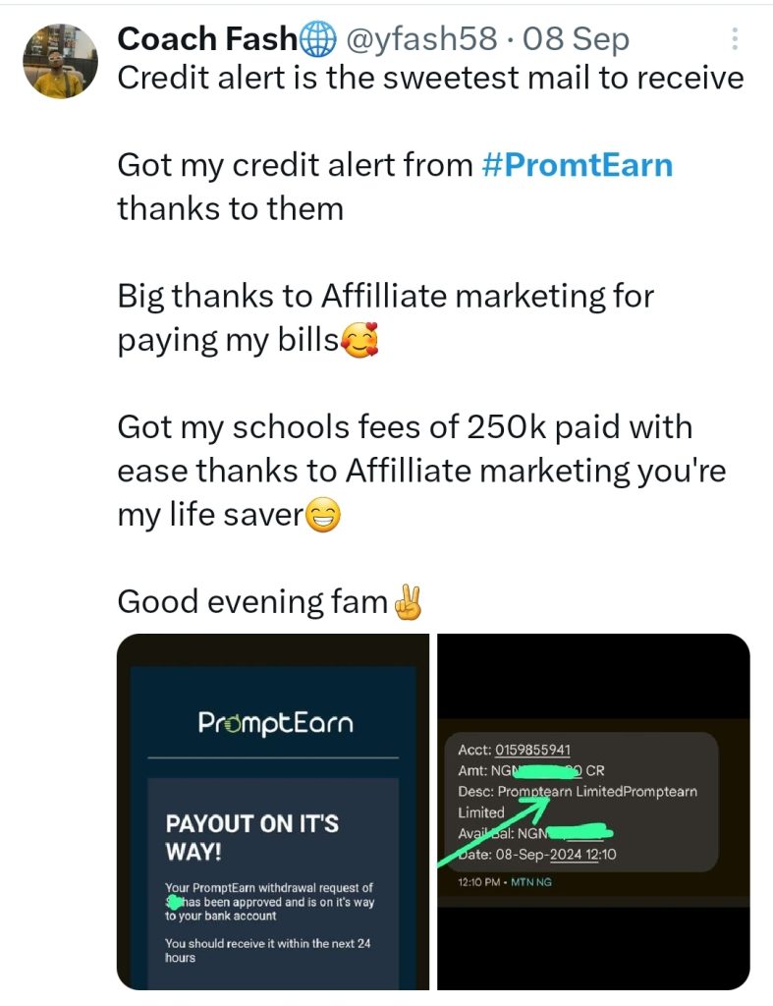Tap the #PromtEarn hashtag

point(577,165)
